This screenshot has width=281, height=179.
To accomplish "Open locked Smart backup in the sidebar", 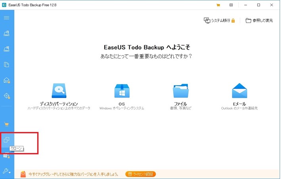I will (7, 96).
